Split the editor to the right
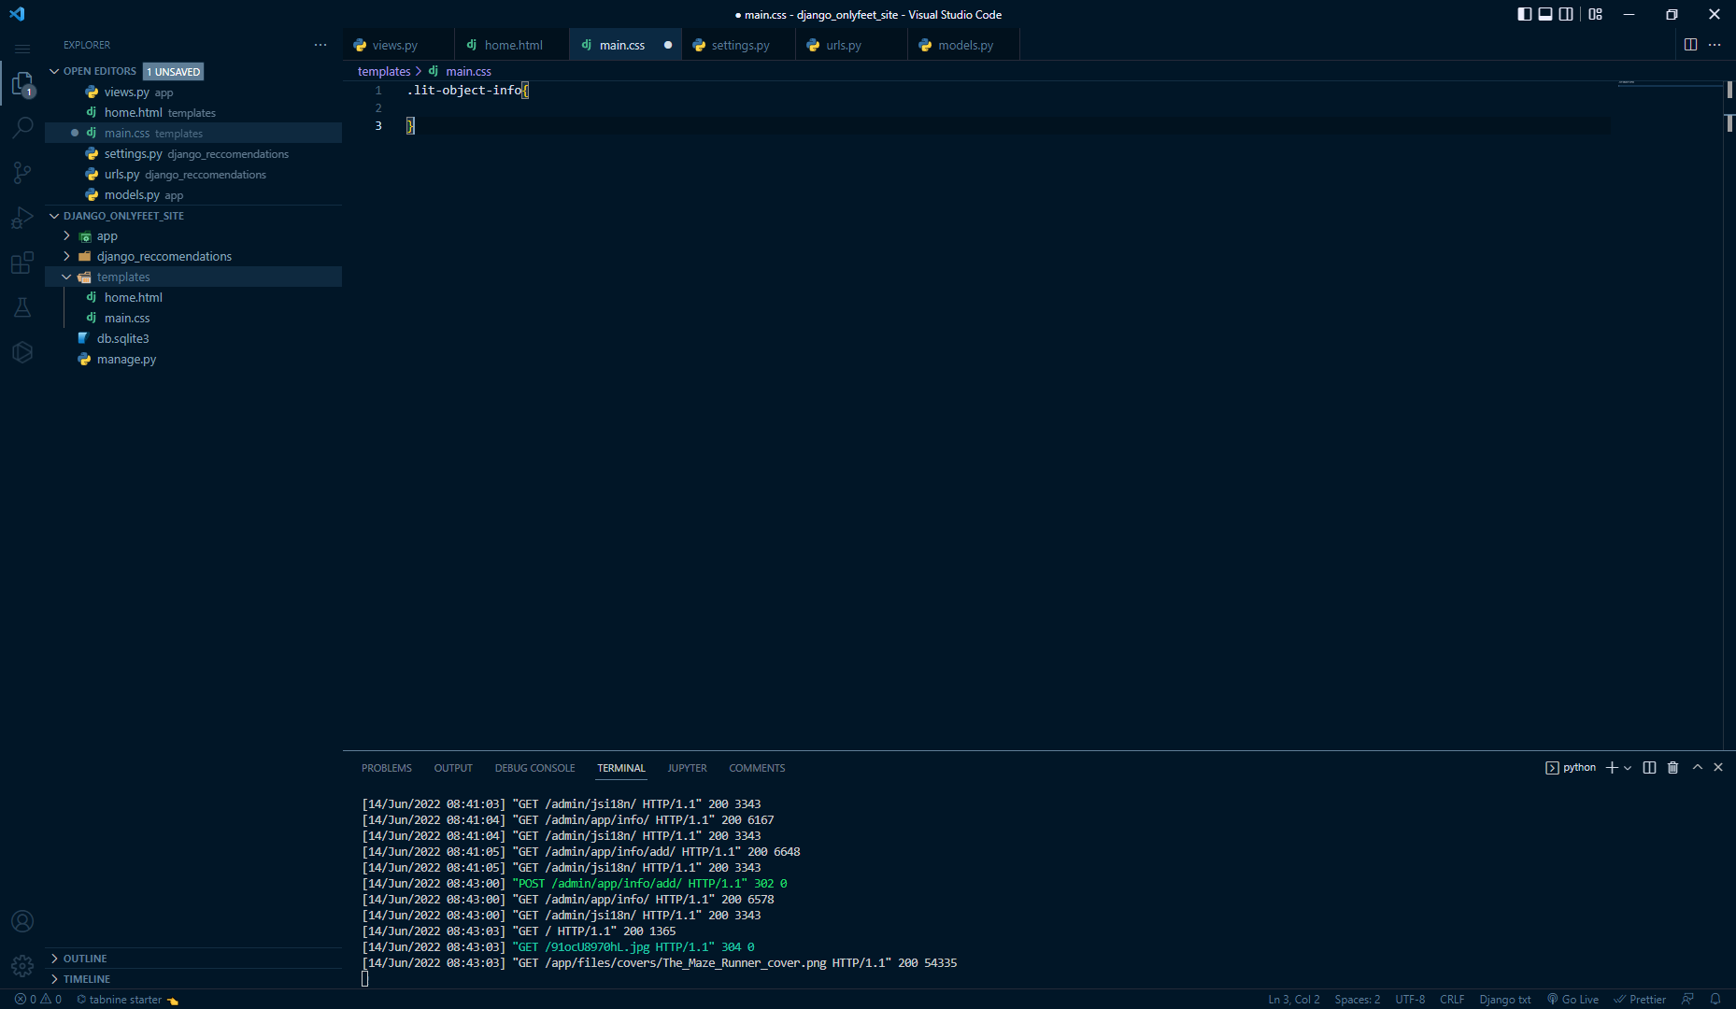The height and width of the screenshot is (1009, 1736). click(x=1690, y=45)
